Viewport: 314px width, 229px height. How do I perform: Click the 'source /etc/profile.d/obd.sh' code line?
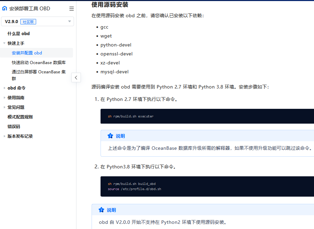click(134, 189)
